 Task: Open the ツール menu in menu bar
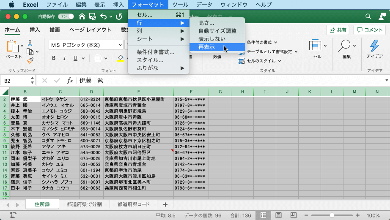coord(180,5)
